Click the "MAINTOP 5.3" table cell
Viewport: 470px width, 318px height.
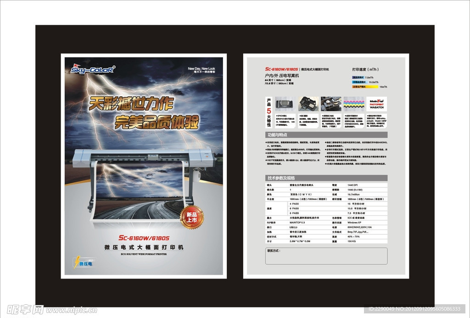(x=297, y=223)
